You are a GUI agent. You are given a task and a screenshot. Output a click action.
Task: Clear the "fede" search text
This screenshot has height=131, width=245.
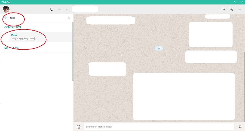pyautogui.click(x=69, y=18)
